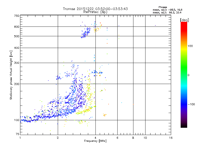Click the x-axis tick label '1'
This screenshot has height=150, width=201.
coord(20,138)
